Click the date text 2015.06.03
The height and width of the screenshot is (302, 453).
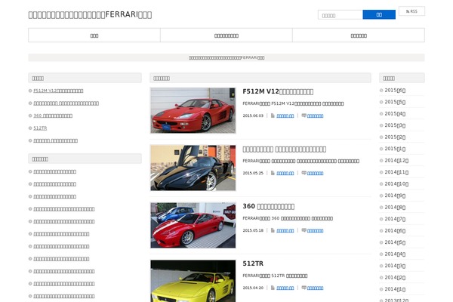coord(253,116)
